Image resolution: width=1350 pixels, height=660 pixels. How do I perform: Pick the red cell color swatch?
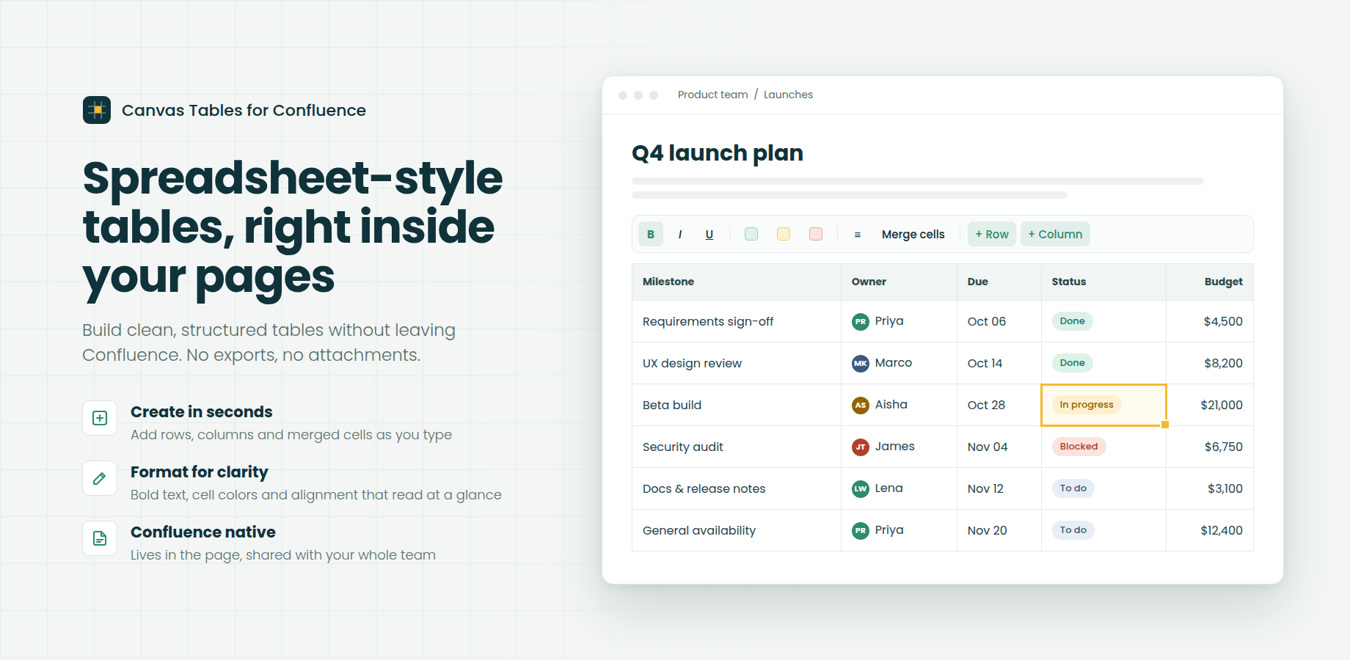(x=816, y=234)
